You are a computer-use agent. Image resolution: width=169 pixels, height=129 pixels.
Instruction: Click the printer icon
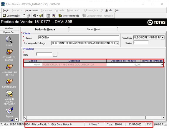point(34,16)
